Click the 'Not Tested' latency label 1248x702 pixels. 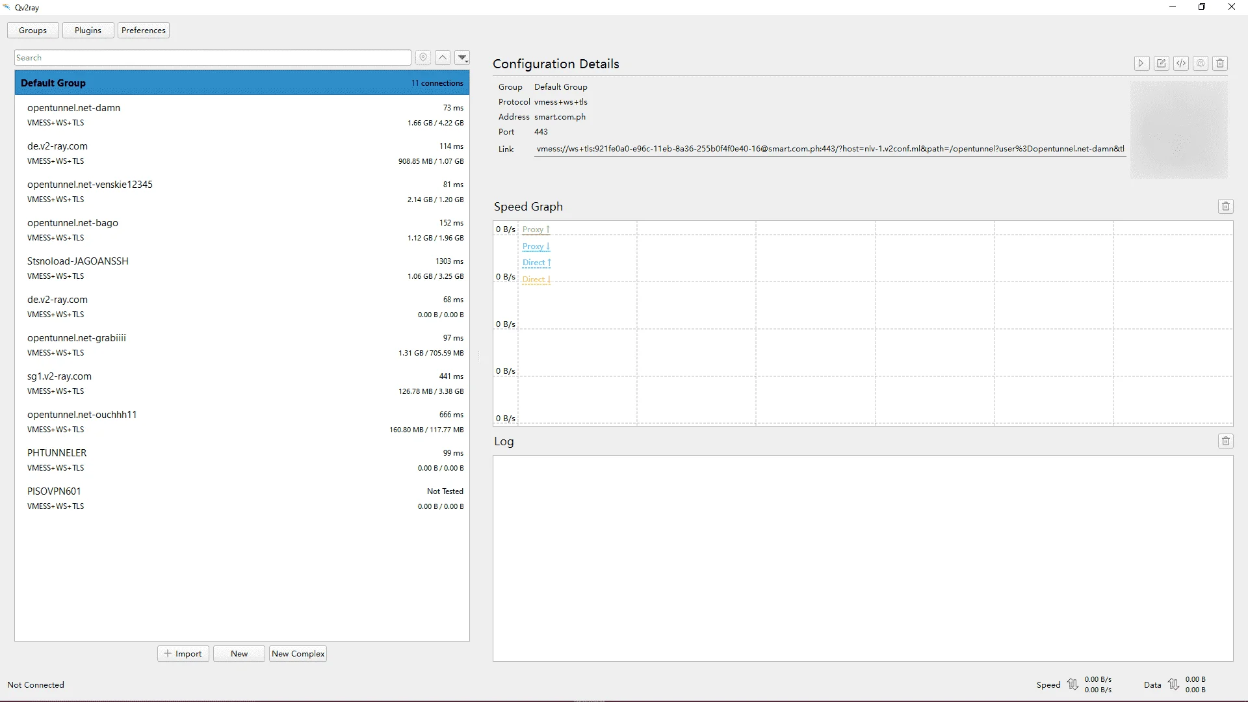(445, 491)
